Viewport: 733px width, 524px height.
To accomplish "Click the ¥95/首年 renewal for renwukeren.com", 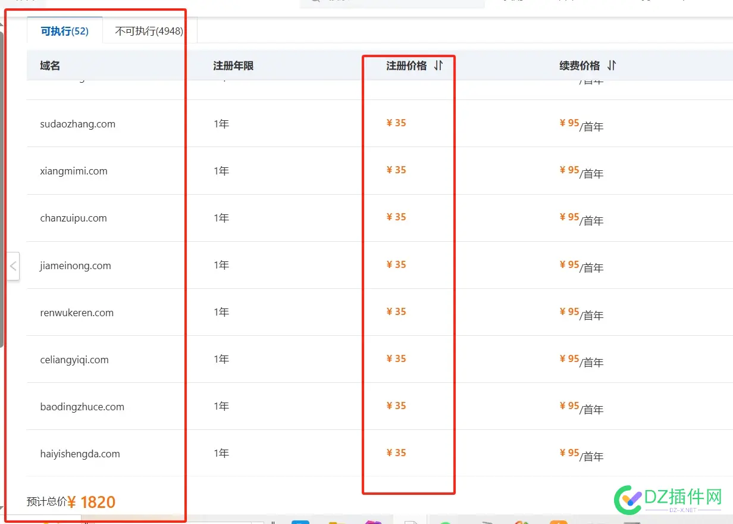I will [581, 313].
